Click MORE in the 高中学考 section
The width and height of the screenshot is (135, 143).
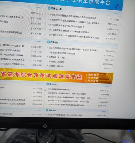tap(104, 112)
